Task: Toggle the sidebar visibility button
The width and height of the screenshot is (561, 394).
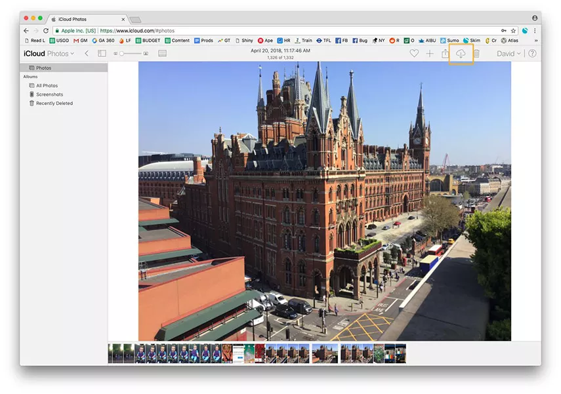Action: tap(102, 54)
